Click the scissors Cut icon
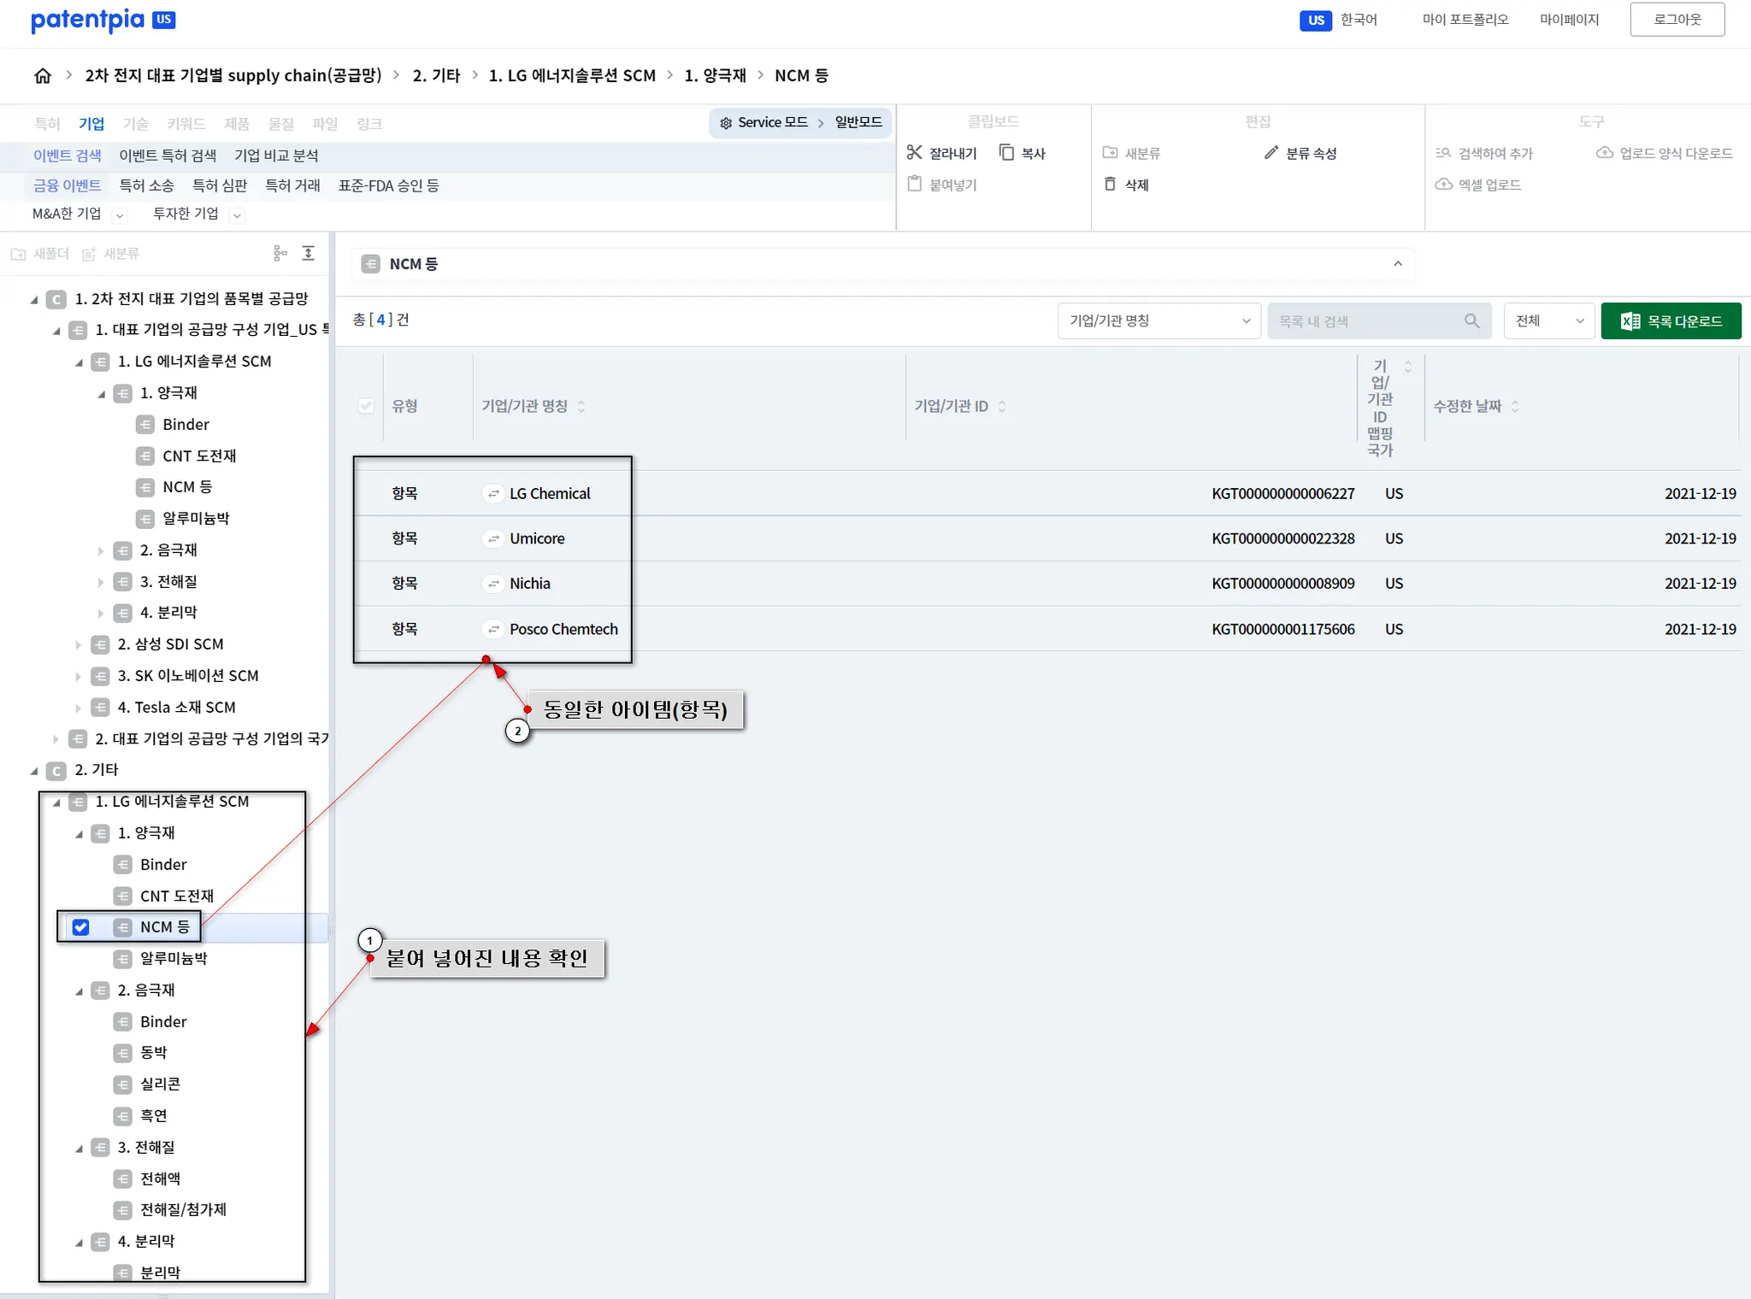Screen dimensions: 1751x1299 point(915,153)
